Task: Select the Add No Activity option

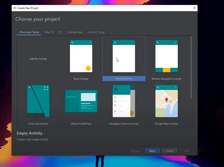Action: pyautogui.click(x=38, y=59)
